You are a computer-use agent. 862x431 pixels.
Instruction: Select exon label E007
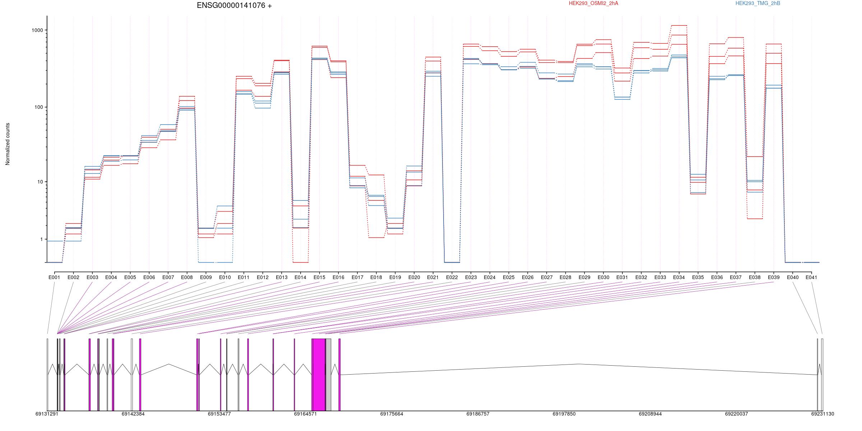pos(168,277)
